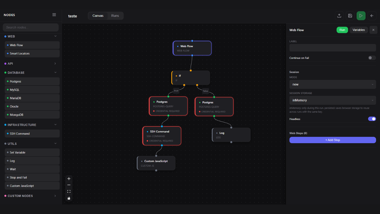Toggle canvas lock with the padlock icon
Viewport: 380px width, 214px height.
[x=69, y=198]
